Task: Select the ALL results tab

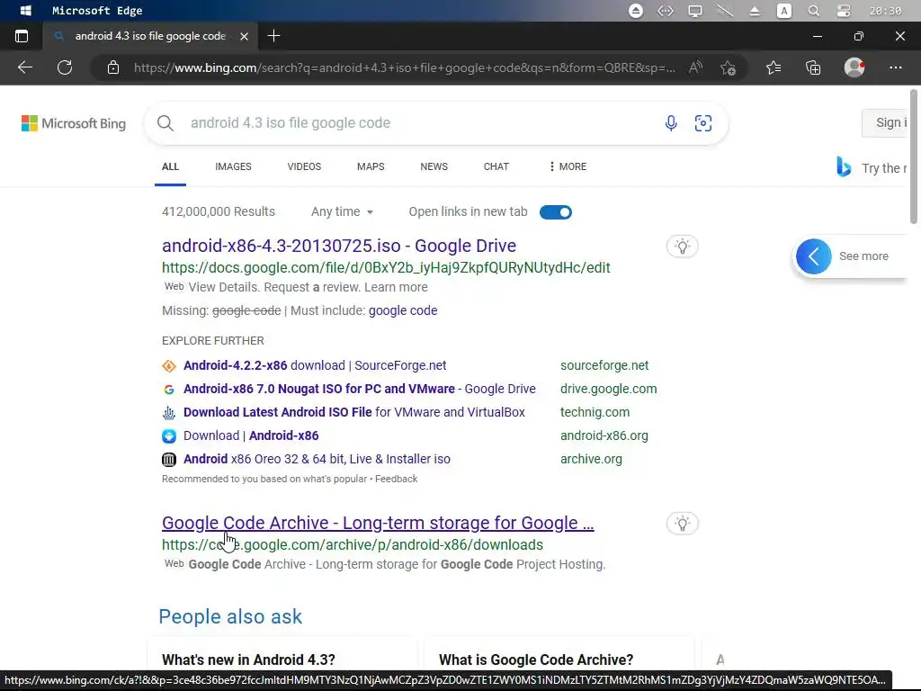Action: coord(170,166)
